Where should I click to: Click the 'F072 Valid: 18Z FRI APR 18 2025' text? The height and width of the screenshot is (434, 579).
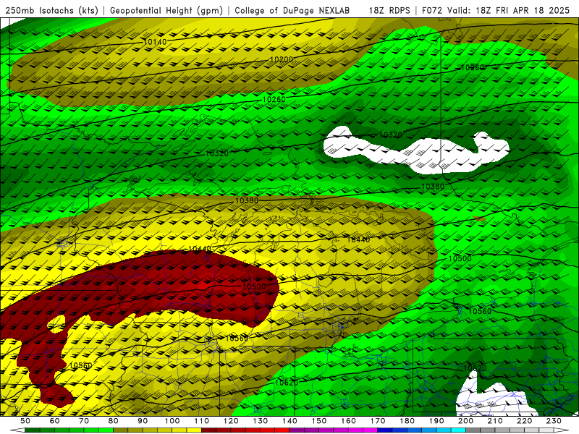(496, 10)
